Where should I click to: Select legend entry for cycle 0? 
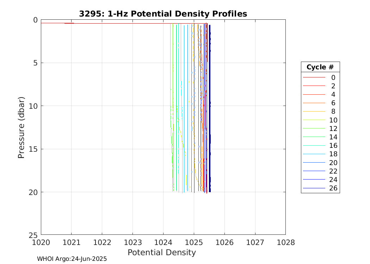coord(320,77)
